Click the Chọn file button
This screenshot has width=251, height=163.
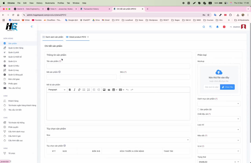[227, 87]
